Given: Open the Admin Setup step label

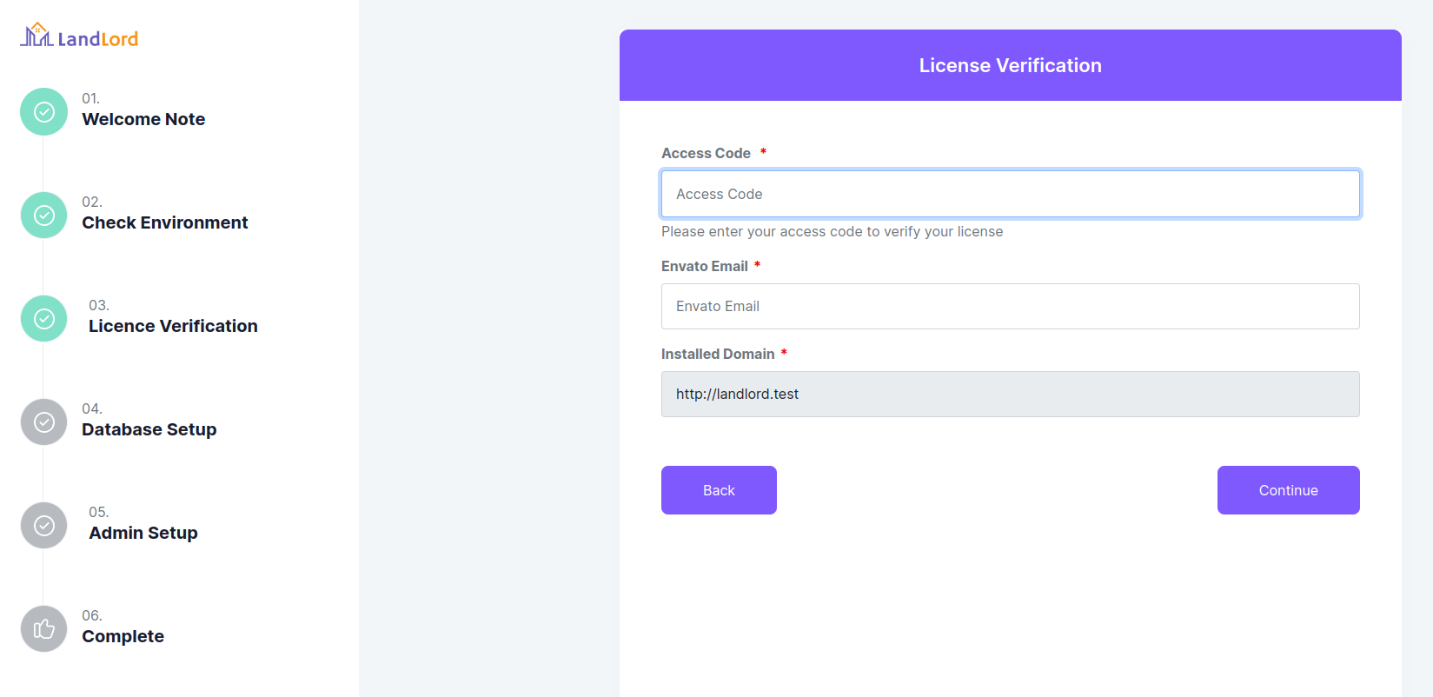Looking at the screenshot, I should point(143,534).
